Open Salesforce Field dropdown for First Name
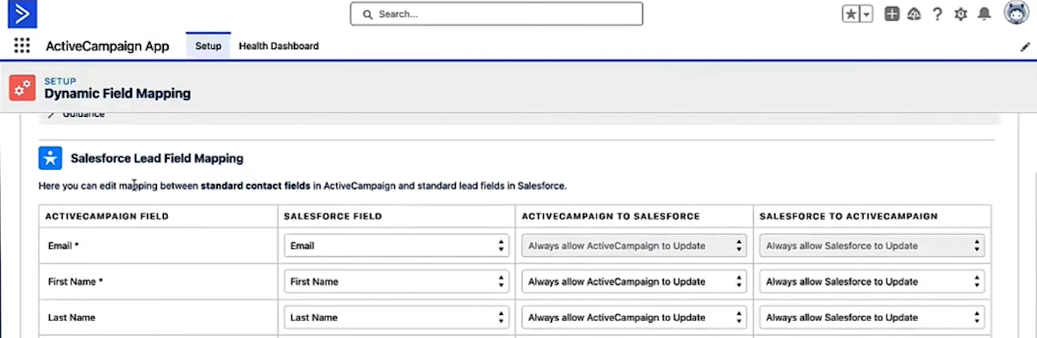Image resolution: width=1037 pixels, height=338 pixels. coord(396,281)
